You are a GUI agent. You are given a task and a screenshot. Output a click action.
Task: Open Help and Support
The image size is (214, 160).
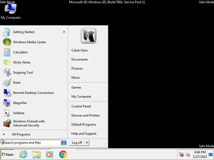(84, 134)
